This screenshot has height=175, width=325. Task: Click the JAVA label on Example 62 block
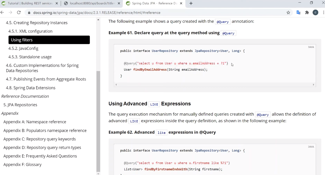(311, 147)
